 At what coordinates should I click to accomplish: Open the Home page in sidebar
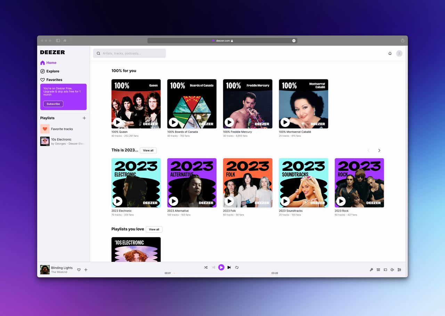click(x=48, y=63)
